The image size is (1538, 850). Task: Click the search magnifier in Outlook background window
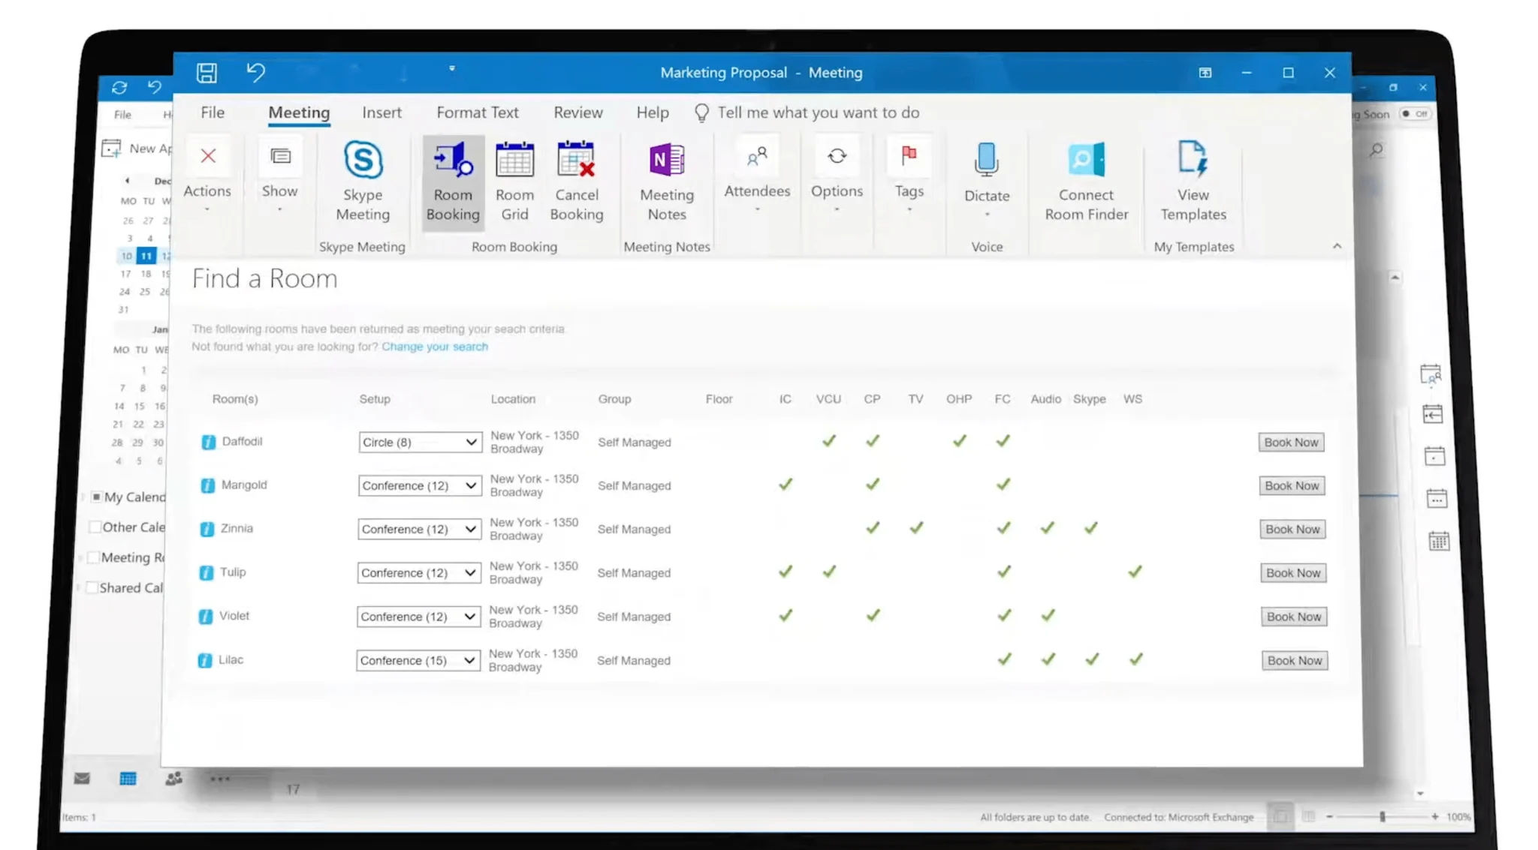pos(1376,150)
